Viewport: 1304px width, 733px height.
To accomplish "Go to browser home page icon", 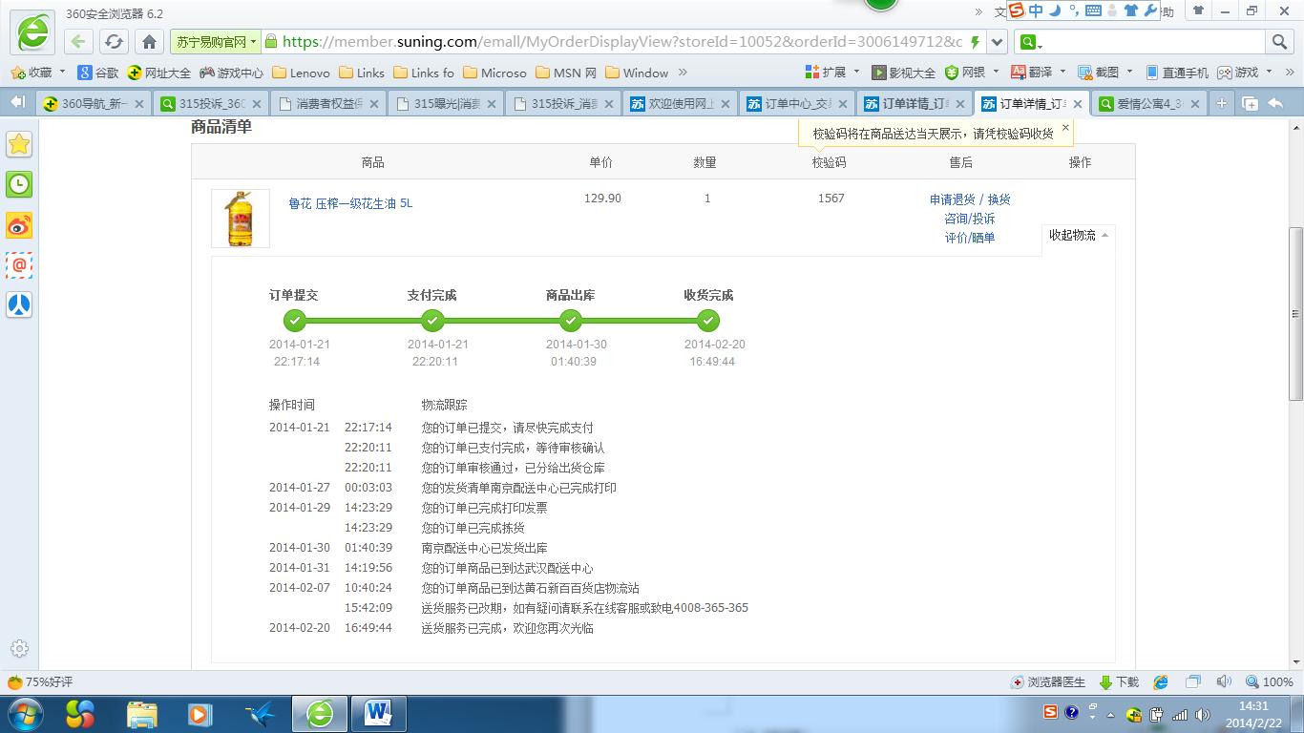I will coord(149,42).
